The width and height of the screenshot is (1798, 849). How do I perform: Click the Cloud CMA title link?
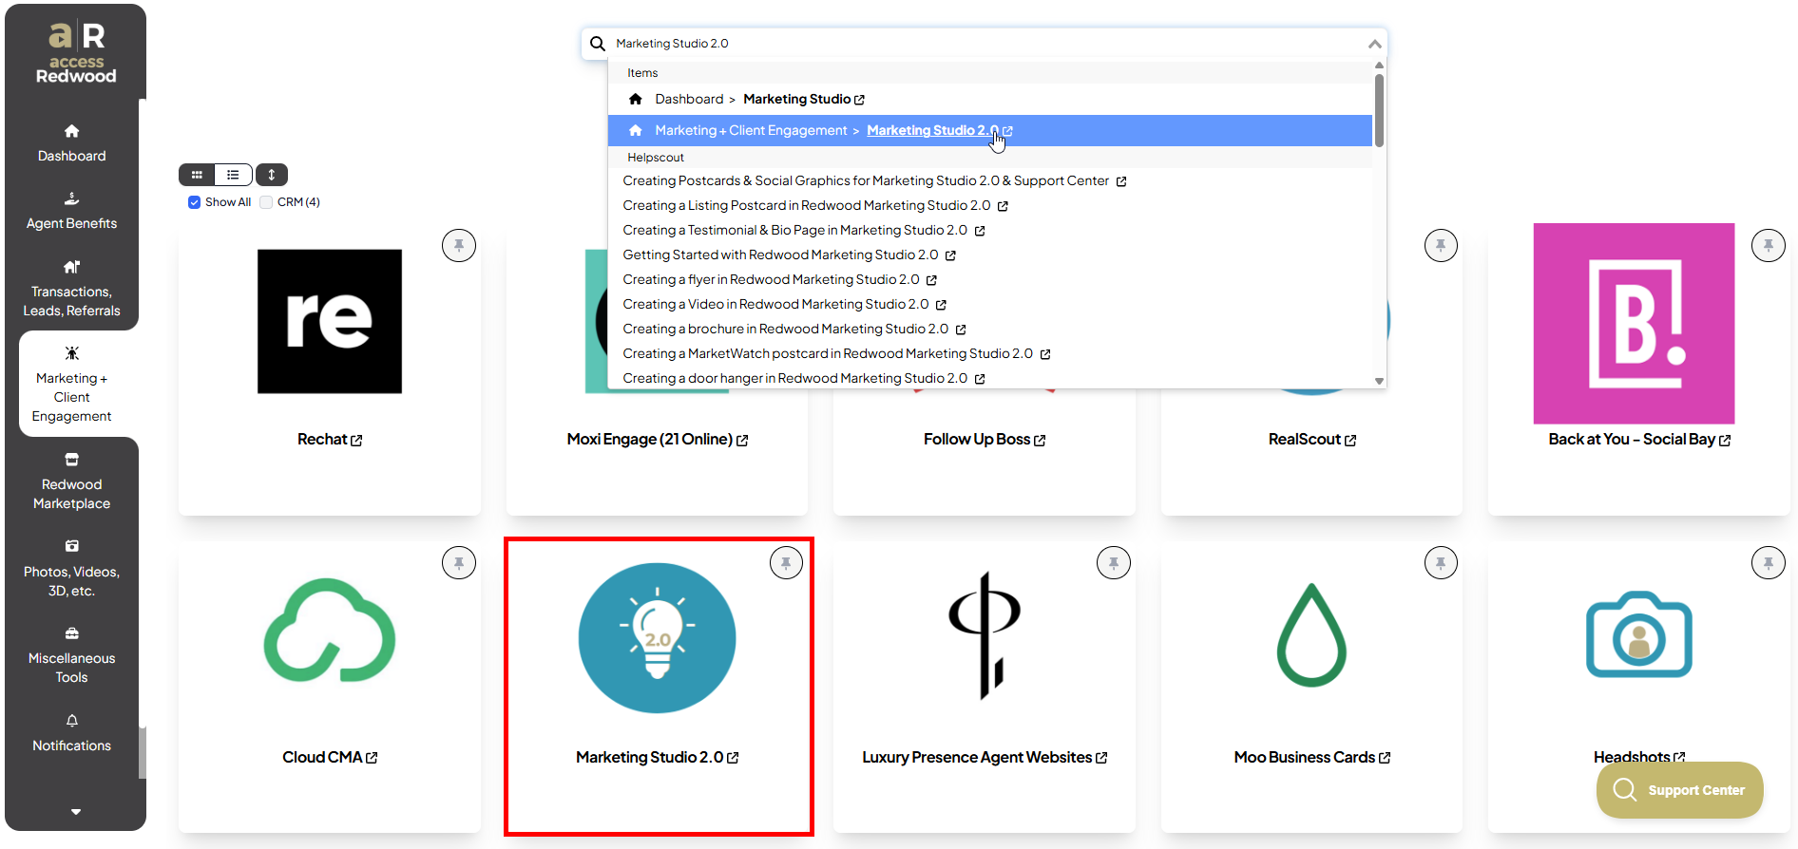(330, 758)
